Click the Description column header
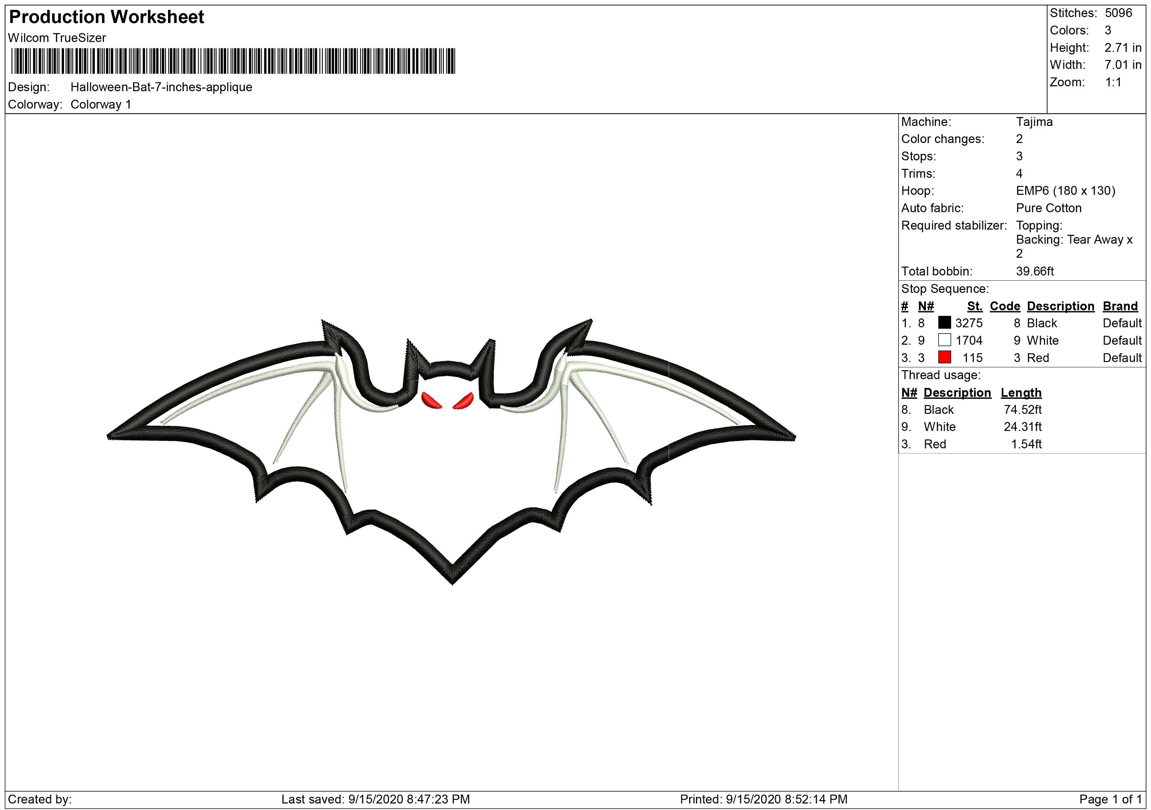The height and width of the screenshot is (810, 1151). [1060, 306]
